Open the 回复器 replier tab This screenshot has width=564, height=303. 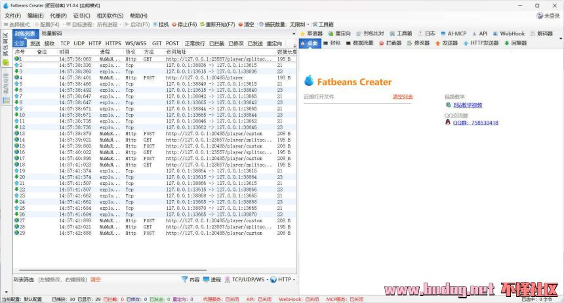point(515,43)
